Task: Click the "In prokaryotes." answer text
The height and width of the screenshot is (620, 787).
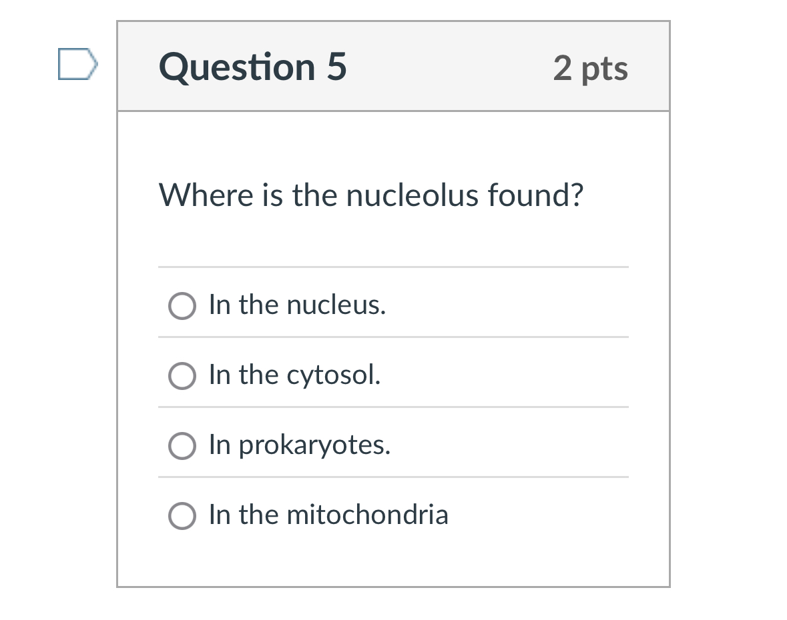Action: pos(300,445)
